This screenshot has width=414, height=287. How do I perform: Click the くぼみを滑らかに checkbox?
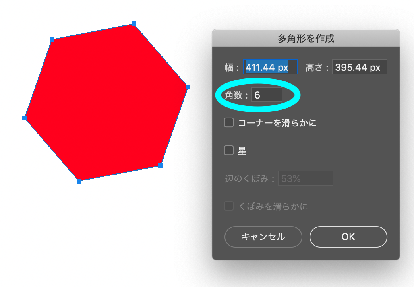tap(229, 206)
